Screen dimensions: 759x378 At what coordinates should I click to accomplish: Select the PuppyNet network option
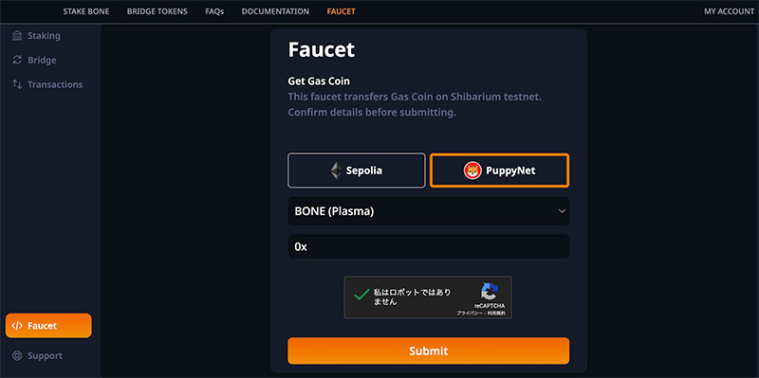[500, 171]
